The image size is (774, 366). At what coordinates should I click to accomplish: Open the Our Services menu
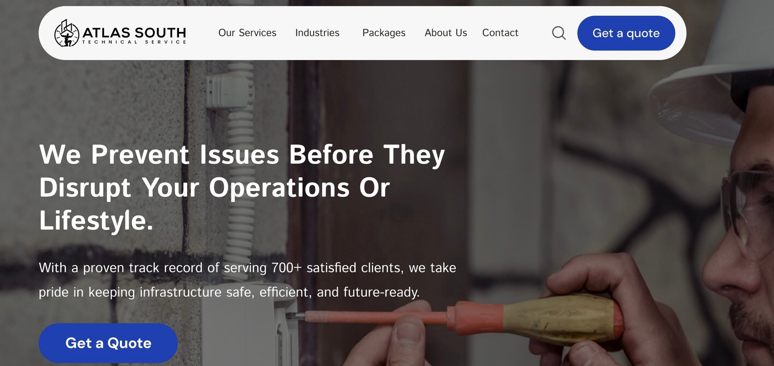pos(247,33)
